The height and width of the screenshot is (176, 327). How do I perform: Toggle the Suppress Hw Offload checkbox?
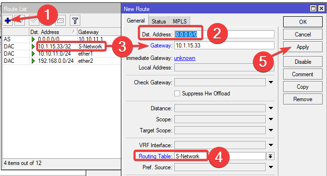(x=177, y=94)
